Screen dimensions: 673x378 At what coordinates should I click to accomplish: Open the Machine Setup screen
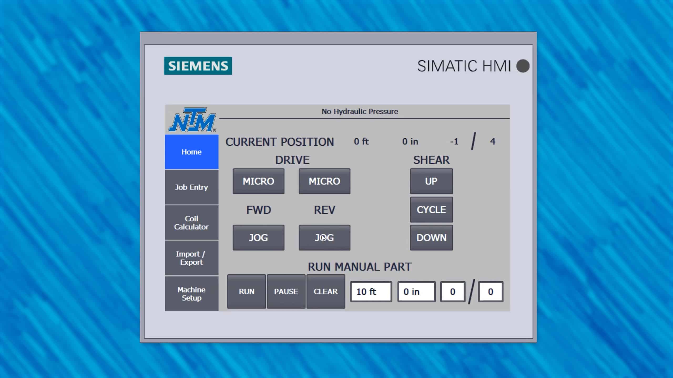click(191, 293)
